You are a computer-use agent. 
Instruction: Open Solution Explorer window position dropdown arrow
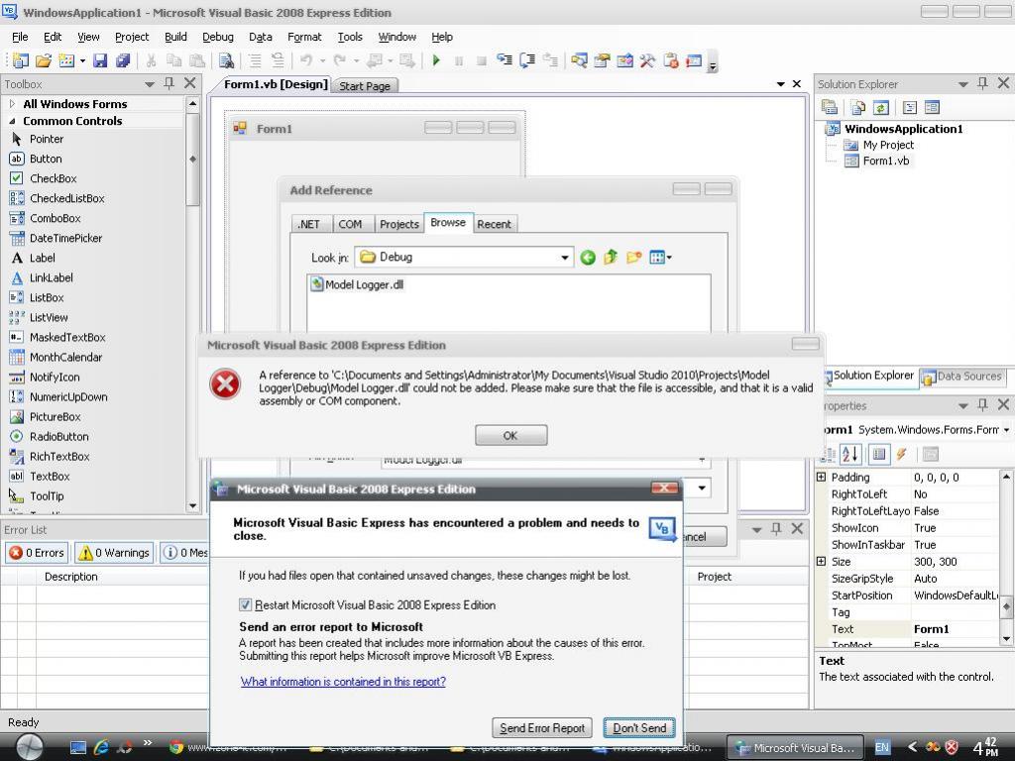[x=963, y=84]
